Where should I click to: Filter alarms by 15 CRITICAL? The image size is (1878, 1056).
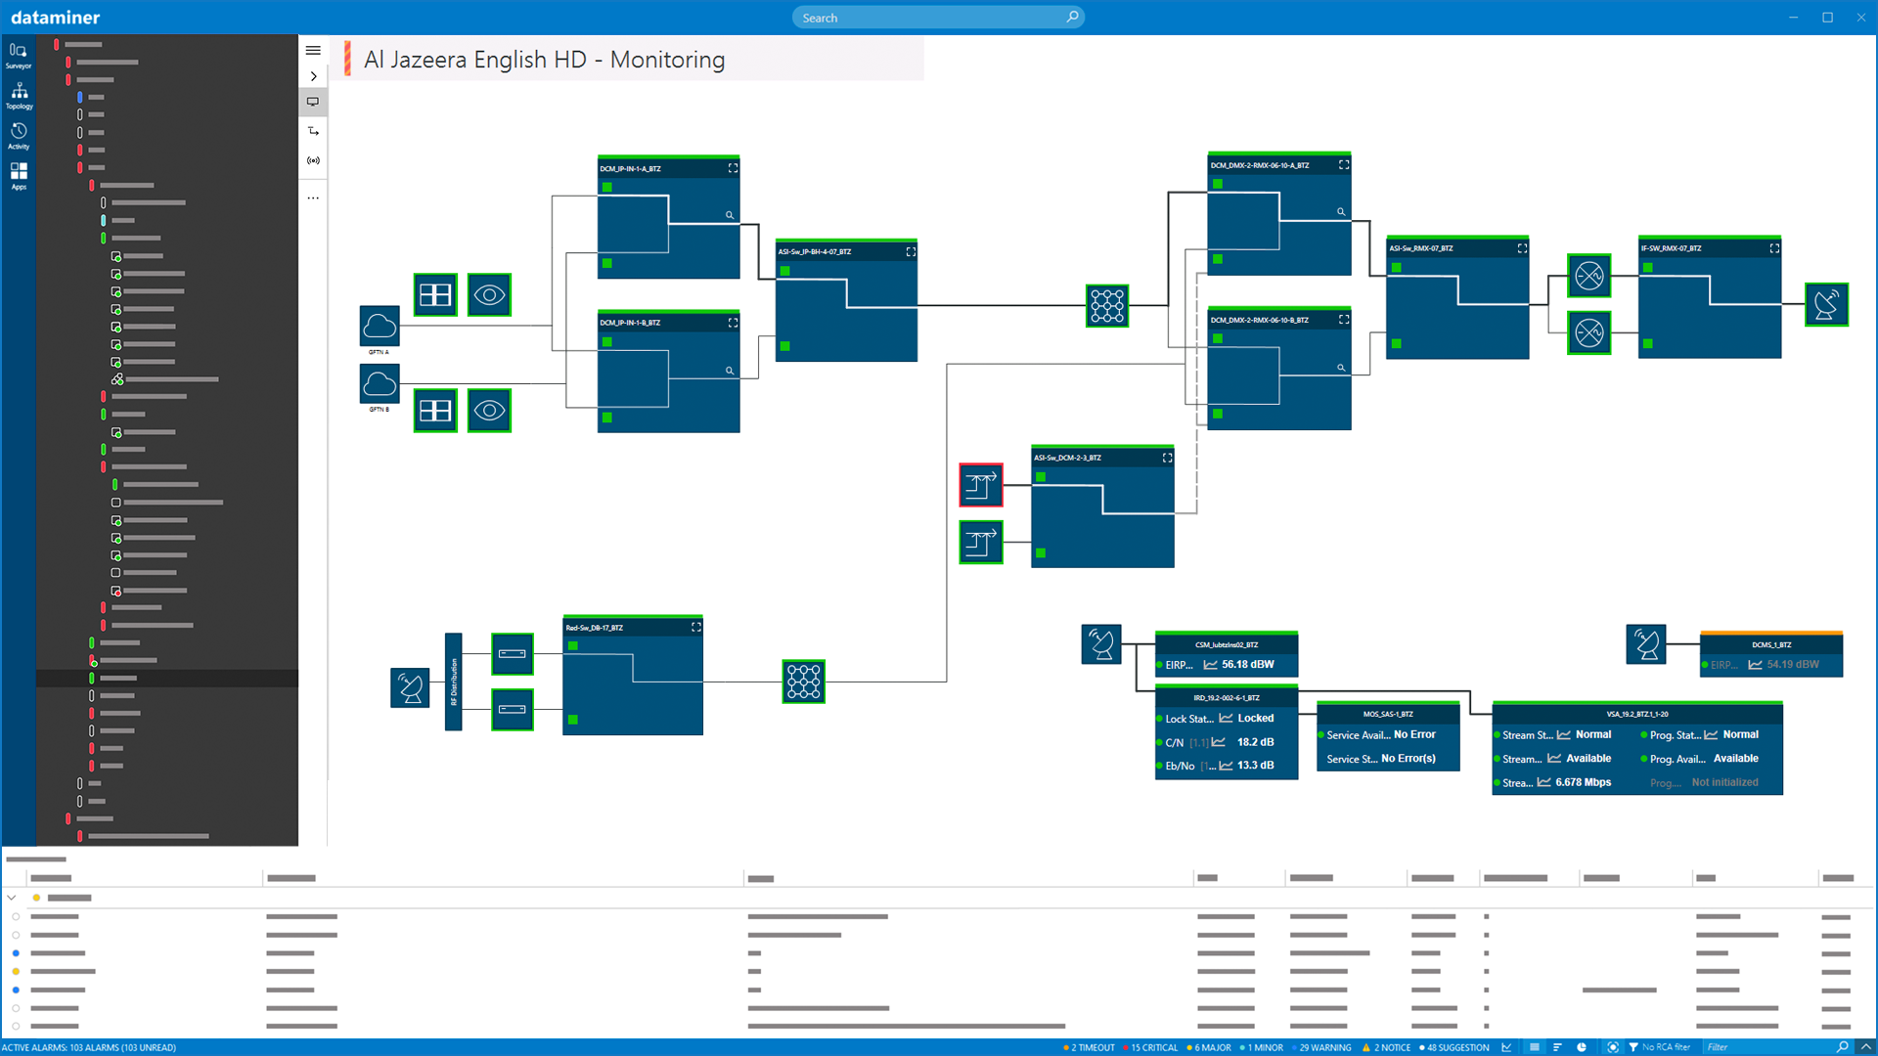(1150, 1047)
